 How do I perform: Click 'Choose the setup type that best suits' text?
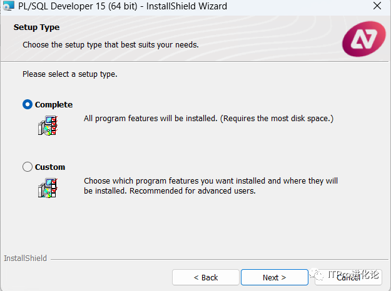(111, 45)
